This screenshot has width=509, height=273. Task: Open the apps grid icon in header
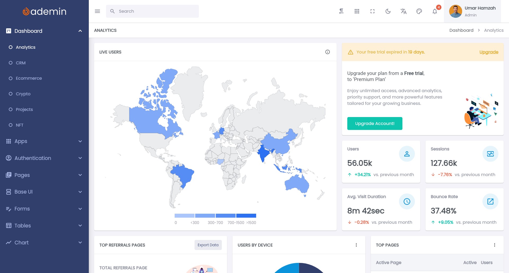pyautogui.click(x=357, y=11)
